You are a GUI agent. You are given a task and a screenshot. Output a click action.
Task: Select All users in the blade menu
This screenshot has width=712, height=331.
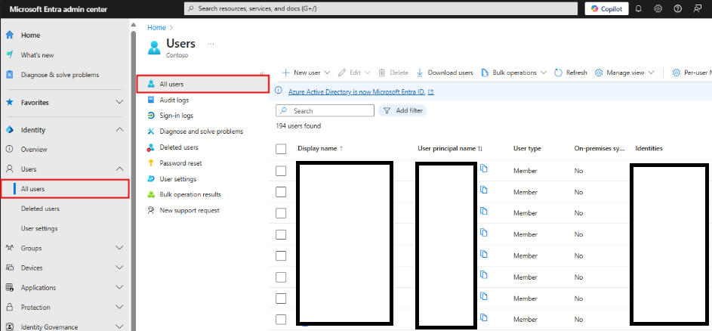203,84
